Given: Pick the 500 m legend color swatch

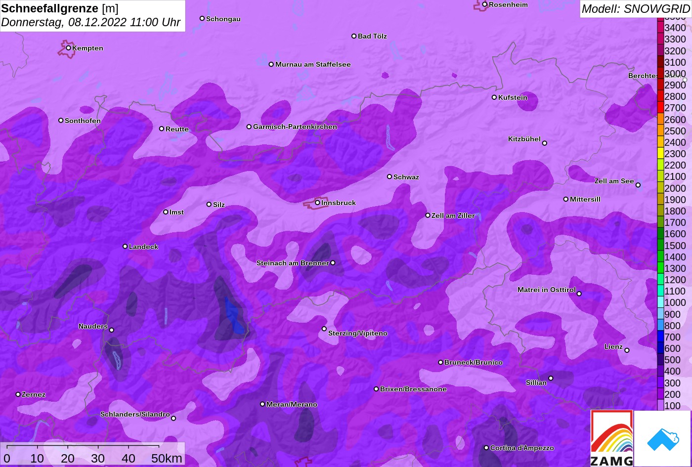Looking at the screenshot, I should pyautogui.click(x=660, y=360).
